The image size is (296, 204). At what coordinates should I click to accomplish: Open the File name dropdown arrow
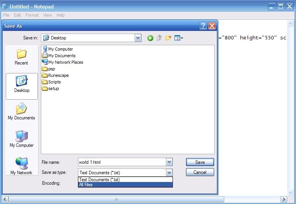point(169,162)
